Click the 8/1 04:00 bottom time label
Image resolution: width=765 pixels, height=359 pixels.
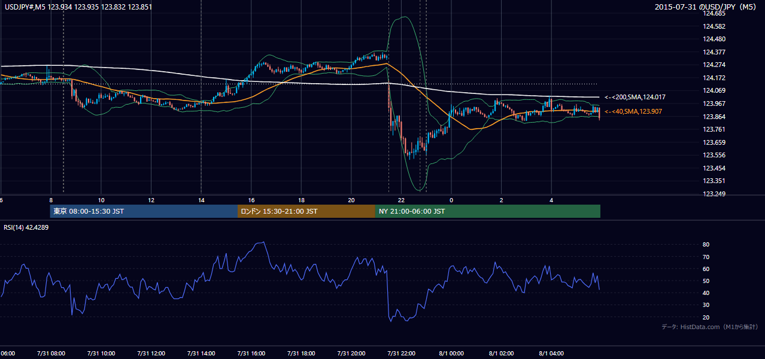pos(551,354)
